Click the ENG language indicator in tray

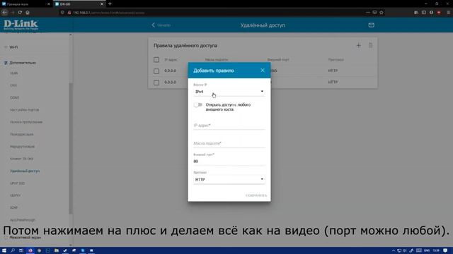[x=427, y=250]
